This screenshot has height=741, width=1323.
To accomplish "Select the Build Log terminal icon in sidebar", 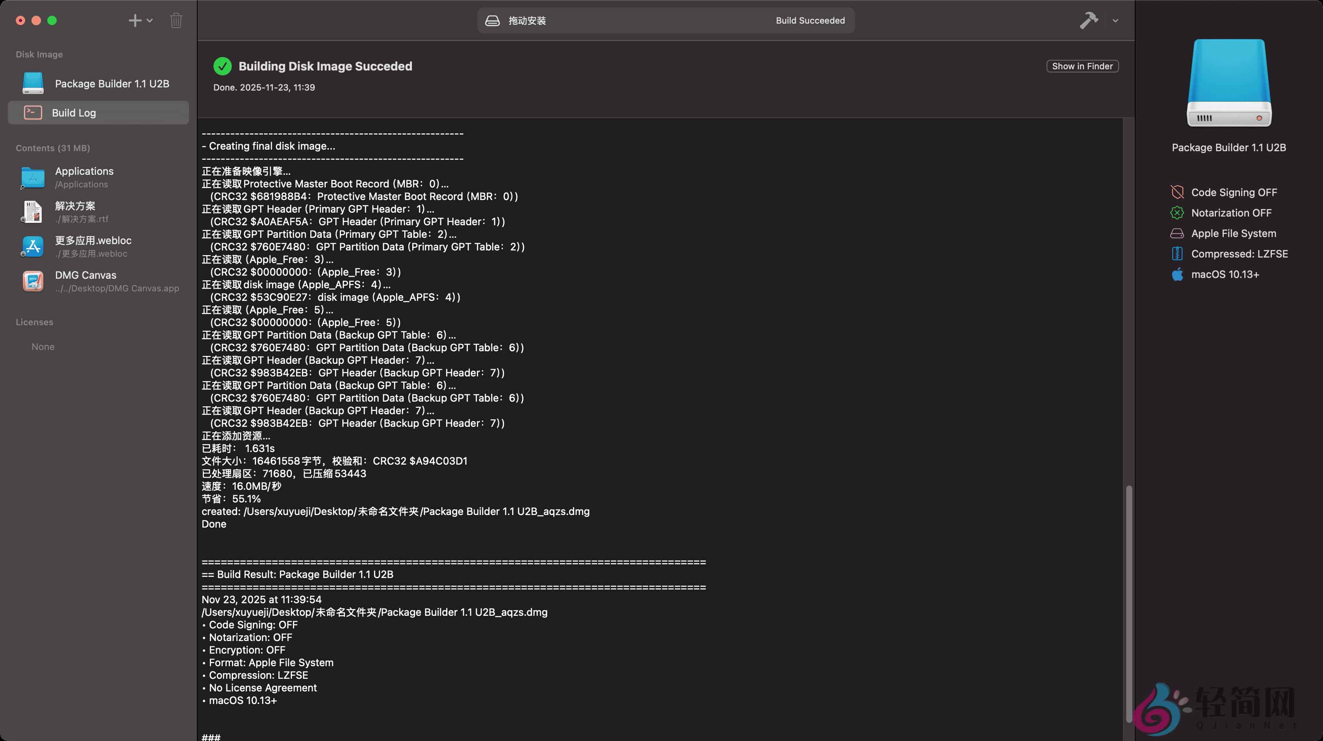I will point(32,113).
